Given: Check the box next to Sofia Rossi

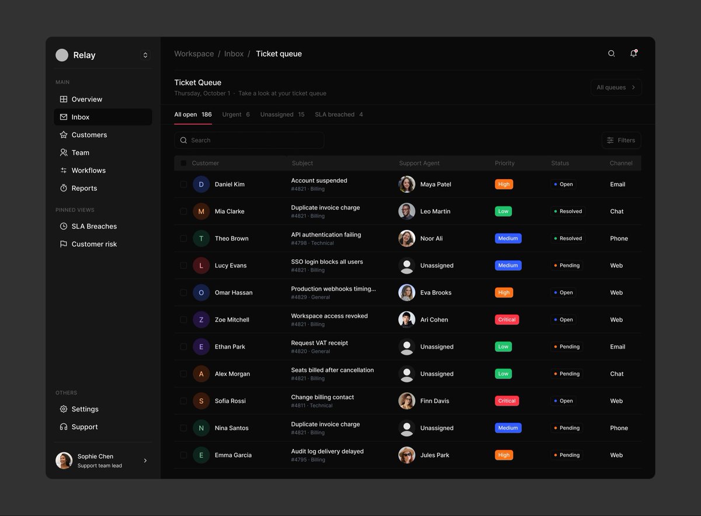Looking at the screenshot, I should tap(183, 401).
